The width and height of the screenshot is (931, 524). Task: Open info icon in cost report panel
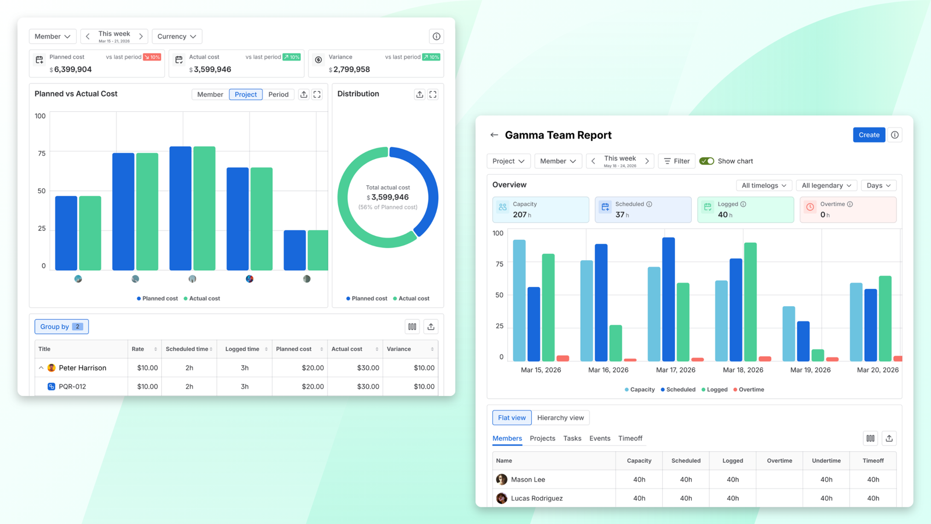436,36
